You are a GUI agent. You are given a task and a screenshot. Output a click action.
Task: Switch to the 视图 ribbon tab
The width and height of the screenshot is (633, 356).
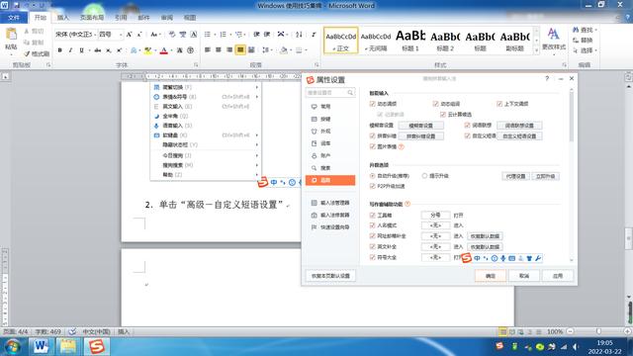[x=190, y=18]
